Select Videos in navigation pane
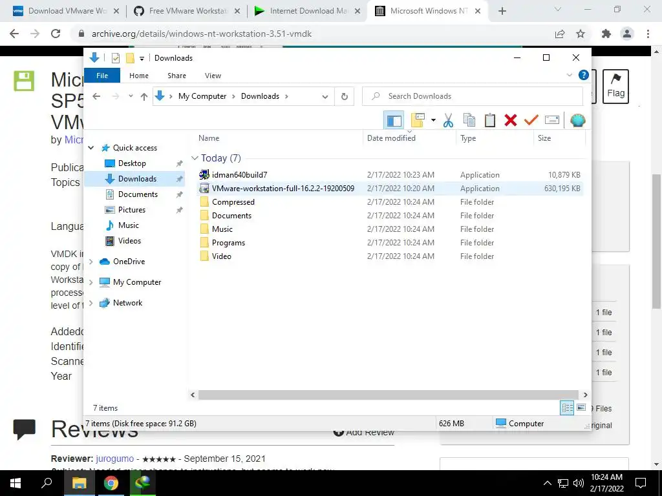Viewport: 662px width, 496px height. pyautogui.click(x=129, y=241)
